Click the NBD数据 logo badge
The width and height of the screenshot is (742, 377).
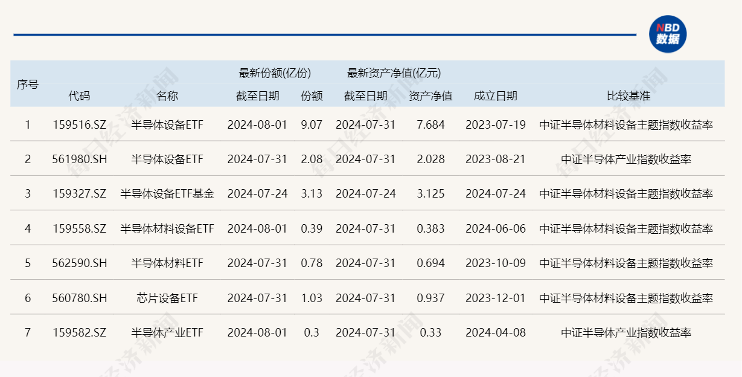coord(668,34)
